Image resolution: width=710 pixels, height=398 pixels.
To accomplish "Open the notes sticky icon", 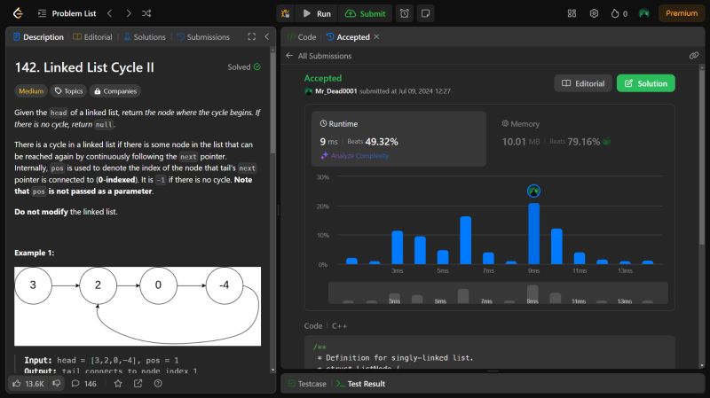I will click(x=426, y=13).
